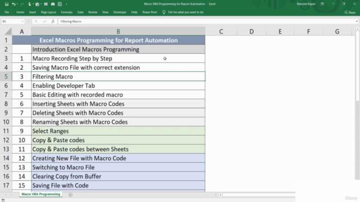Click cell 'Enabling Developer Tab'
The width and height of the screenshot is (360, 202).
(x=118, y=86)
